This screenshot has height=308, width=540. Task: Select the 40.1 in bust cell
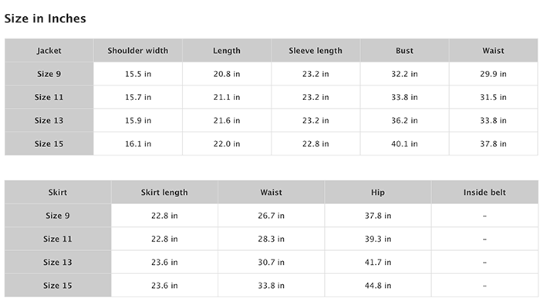pos(404,144)
